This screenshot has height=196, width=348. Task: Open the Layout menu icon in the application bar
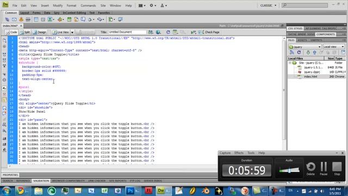(142, 5)
